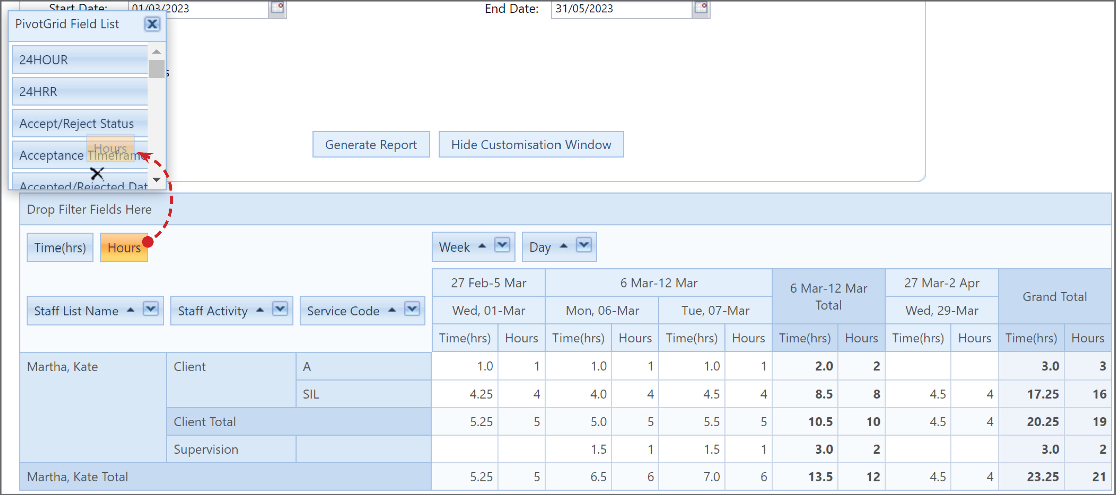Image resolution: width=1116 pixels, height=495 pixels.
Task: Click the Hide Customisation Window button
Action: click(531, 145)
